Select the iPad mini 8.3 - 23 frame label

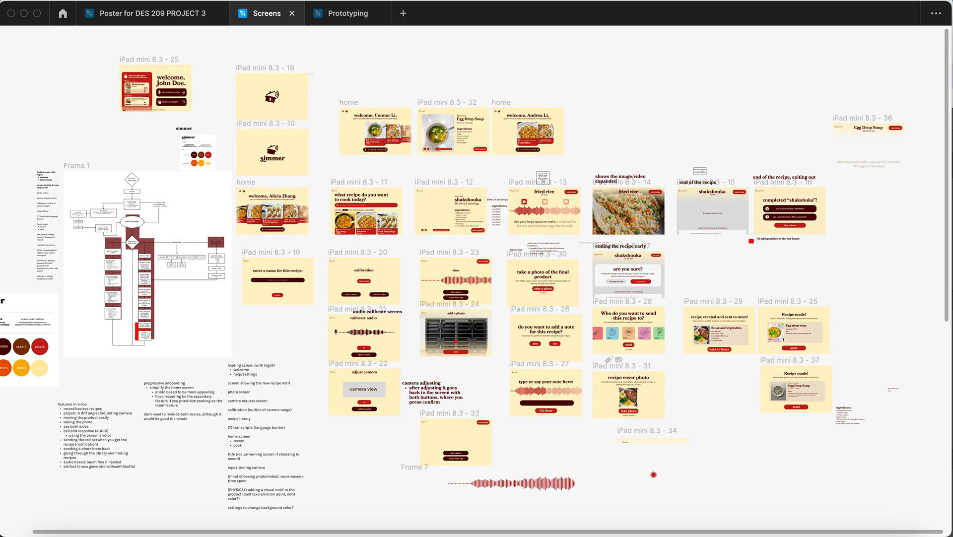click(x=449, y=252)
